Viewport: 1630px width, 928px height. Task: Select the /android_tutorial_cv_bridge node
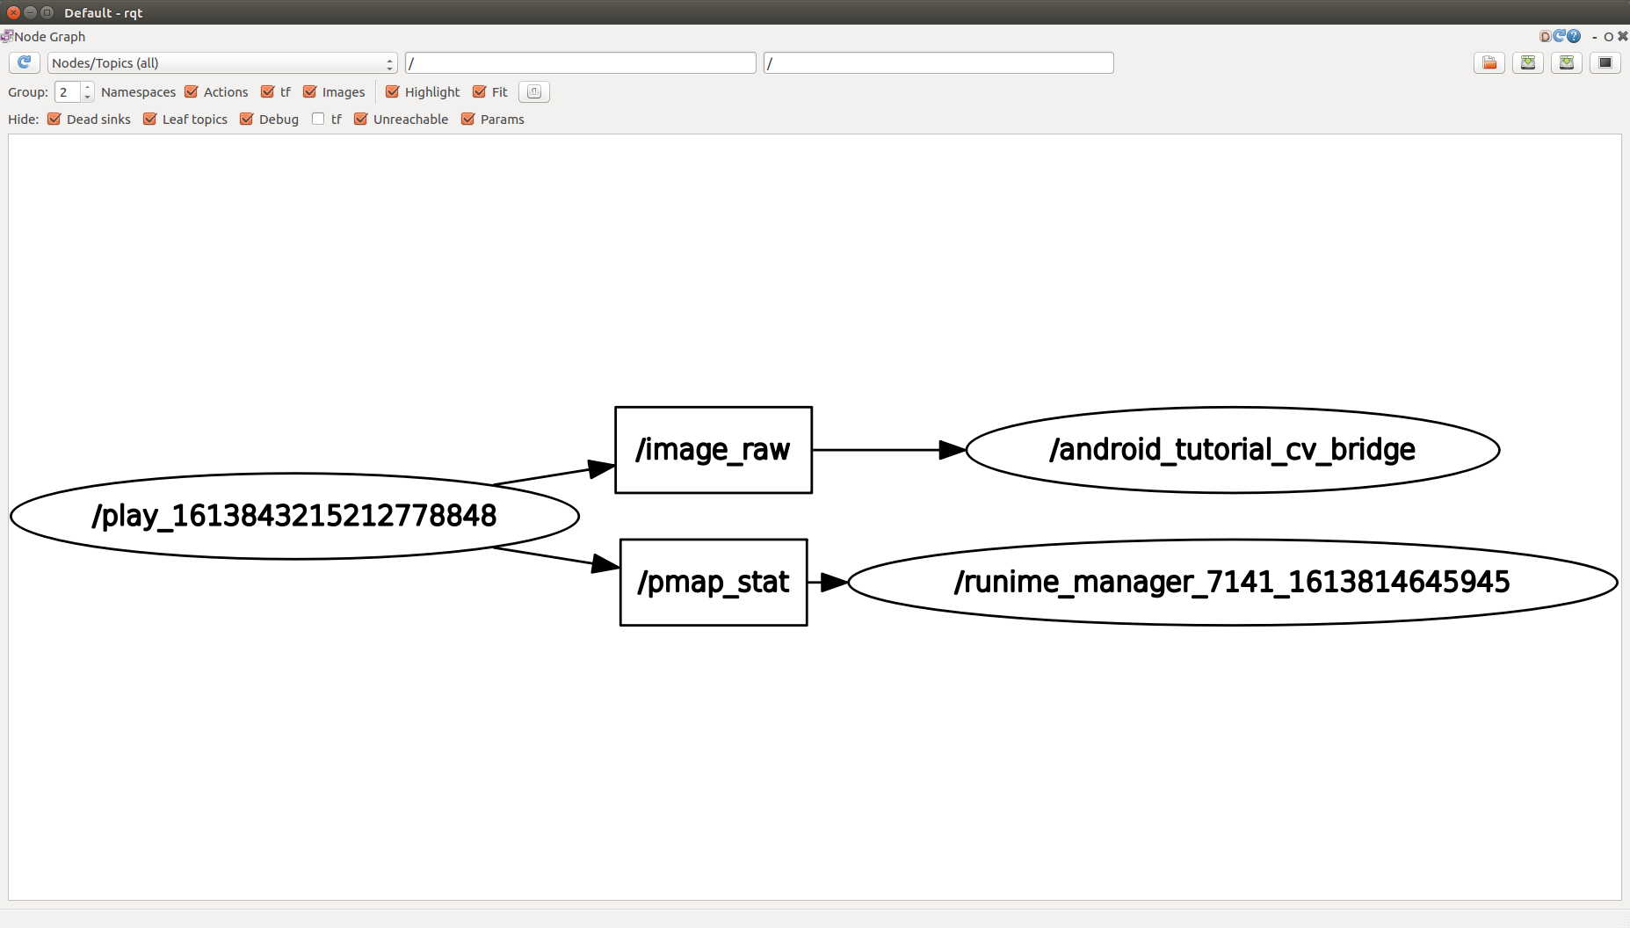click(x=1232, y=450)
